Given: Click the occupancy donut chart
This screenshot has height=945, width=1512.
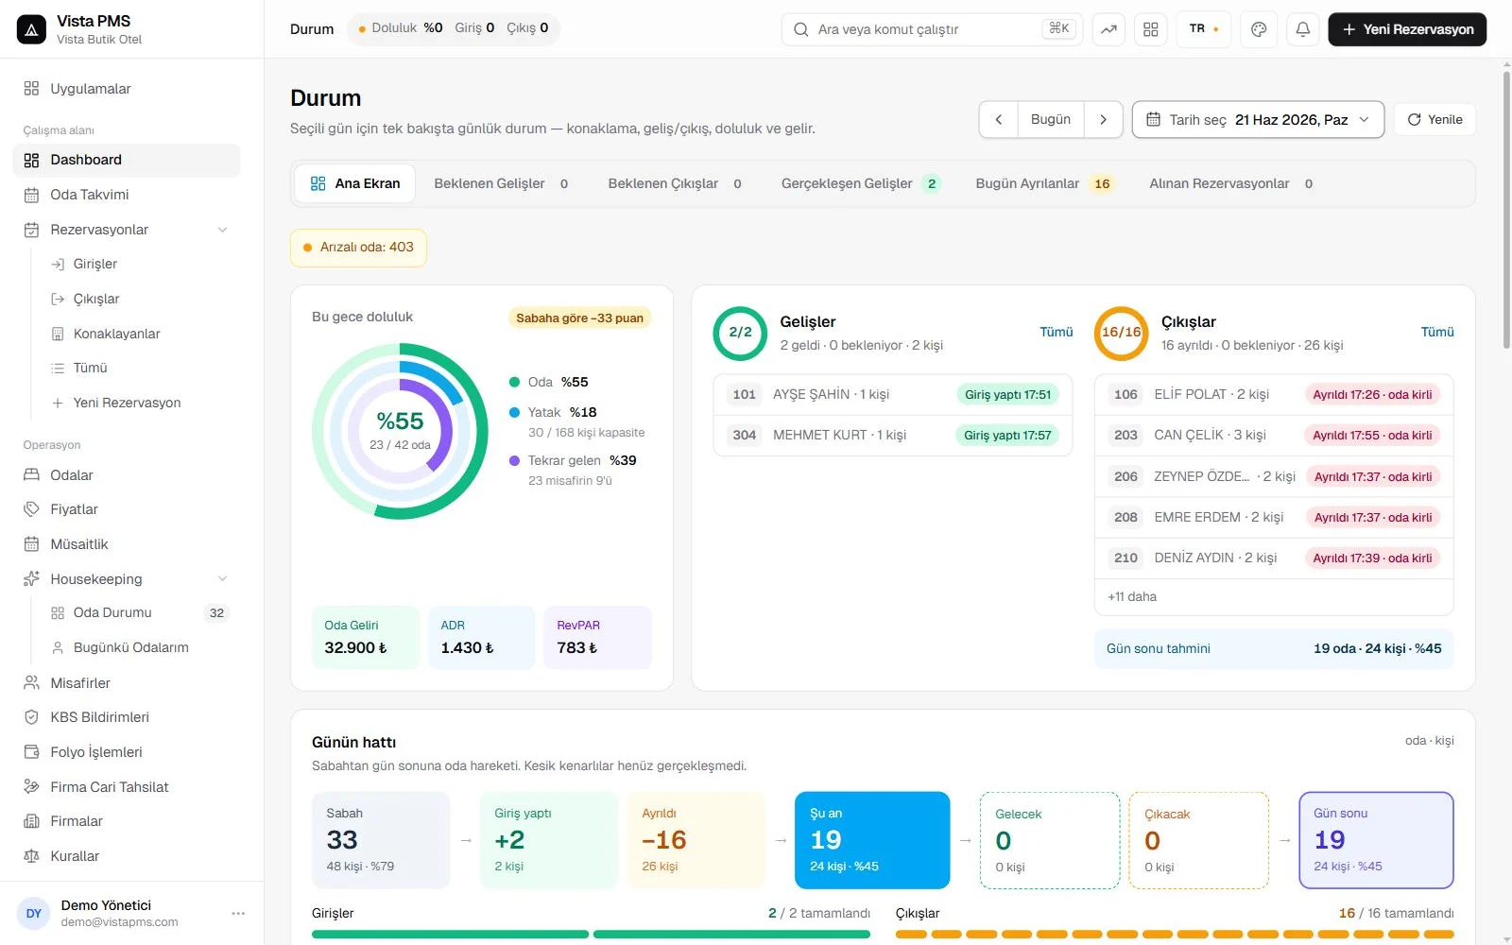Looking at the screenshot, I should [400, 431].
